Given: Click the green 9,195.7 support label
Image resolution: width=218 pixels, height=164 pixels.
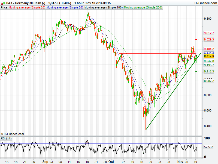Looking at the screenshot, I should [x=209, y=65].
